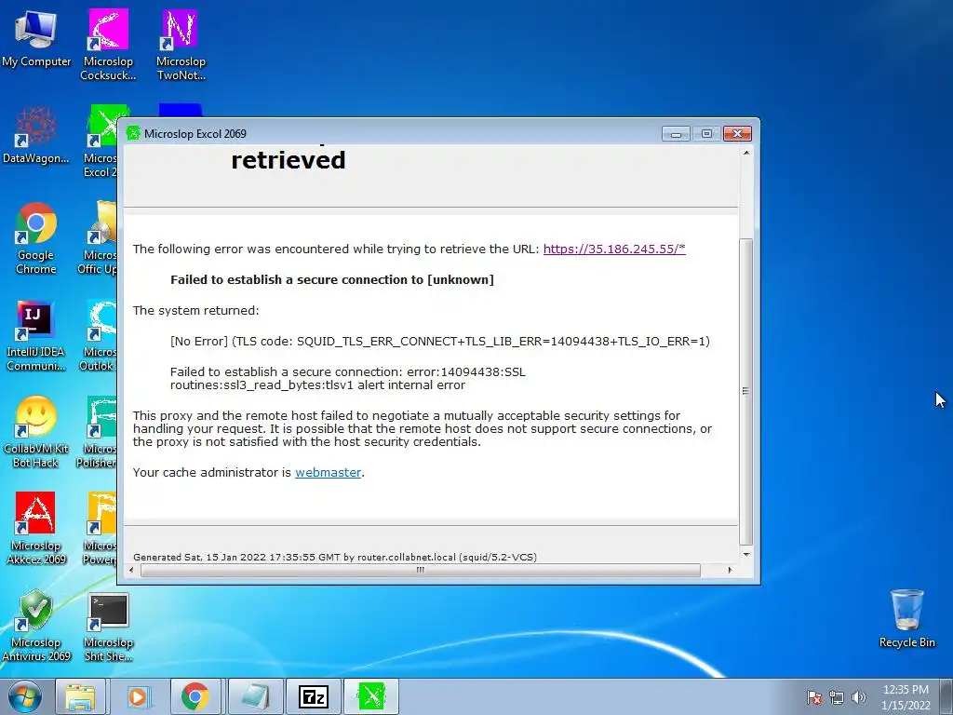Open volume speaker tray icon

coord(859,697)
